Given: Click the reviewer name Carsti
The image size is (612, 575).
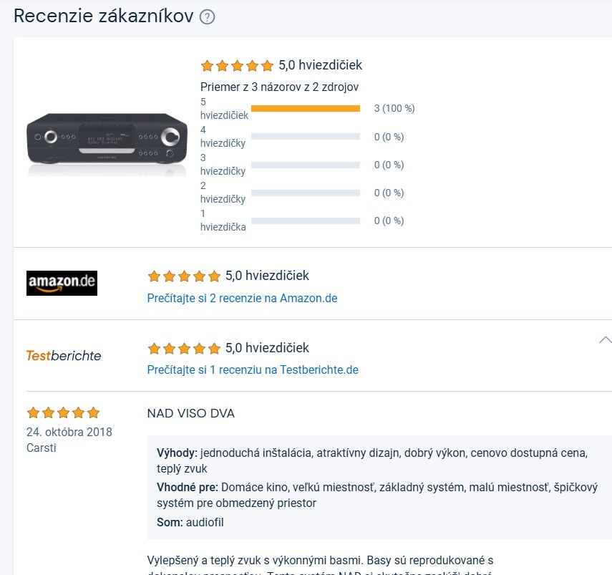Looking at the screenshot, I should (x=41, y=448).
